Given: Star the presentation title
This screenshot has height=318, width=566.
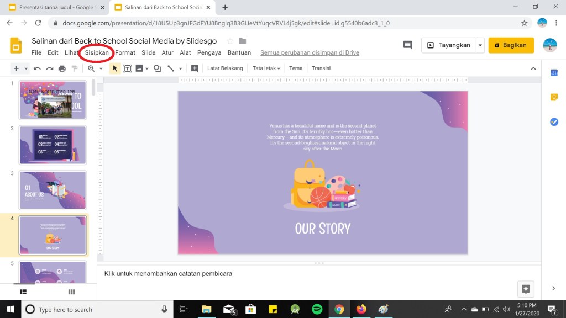Looking at the screenshot, I should point(230,41).
